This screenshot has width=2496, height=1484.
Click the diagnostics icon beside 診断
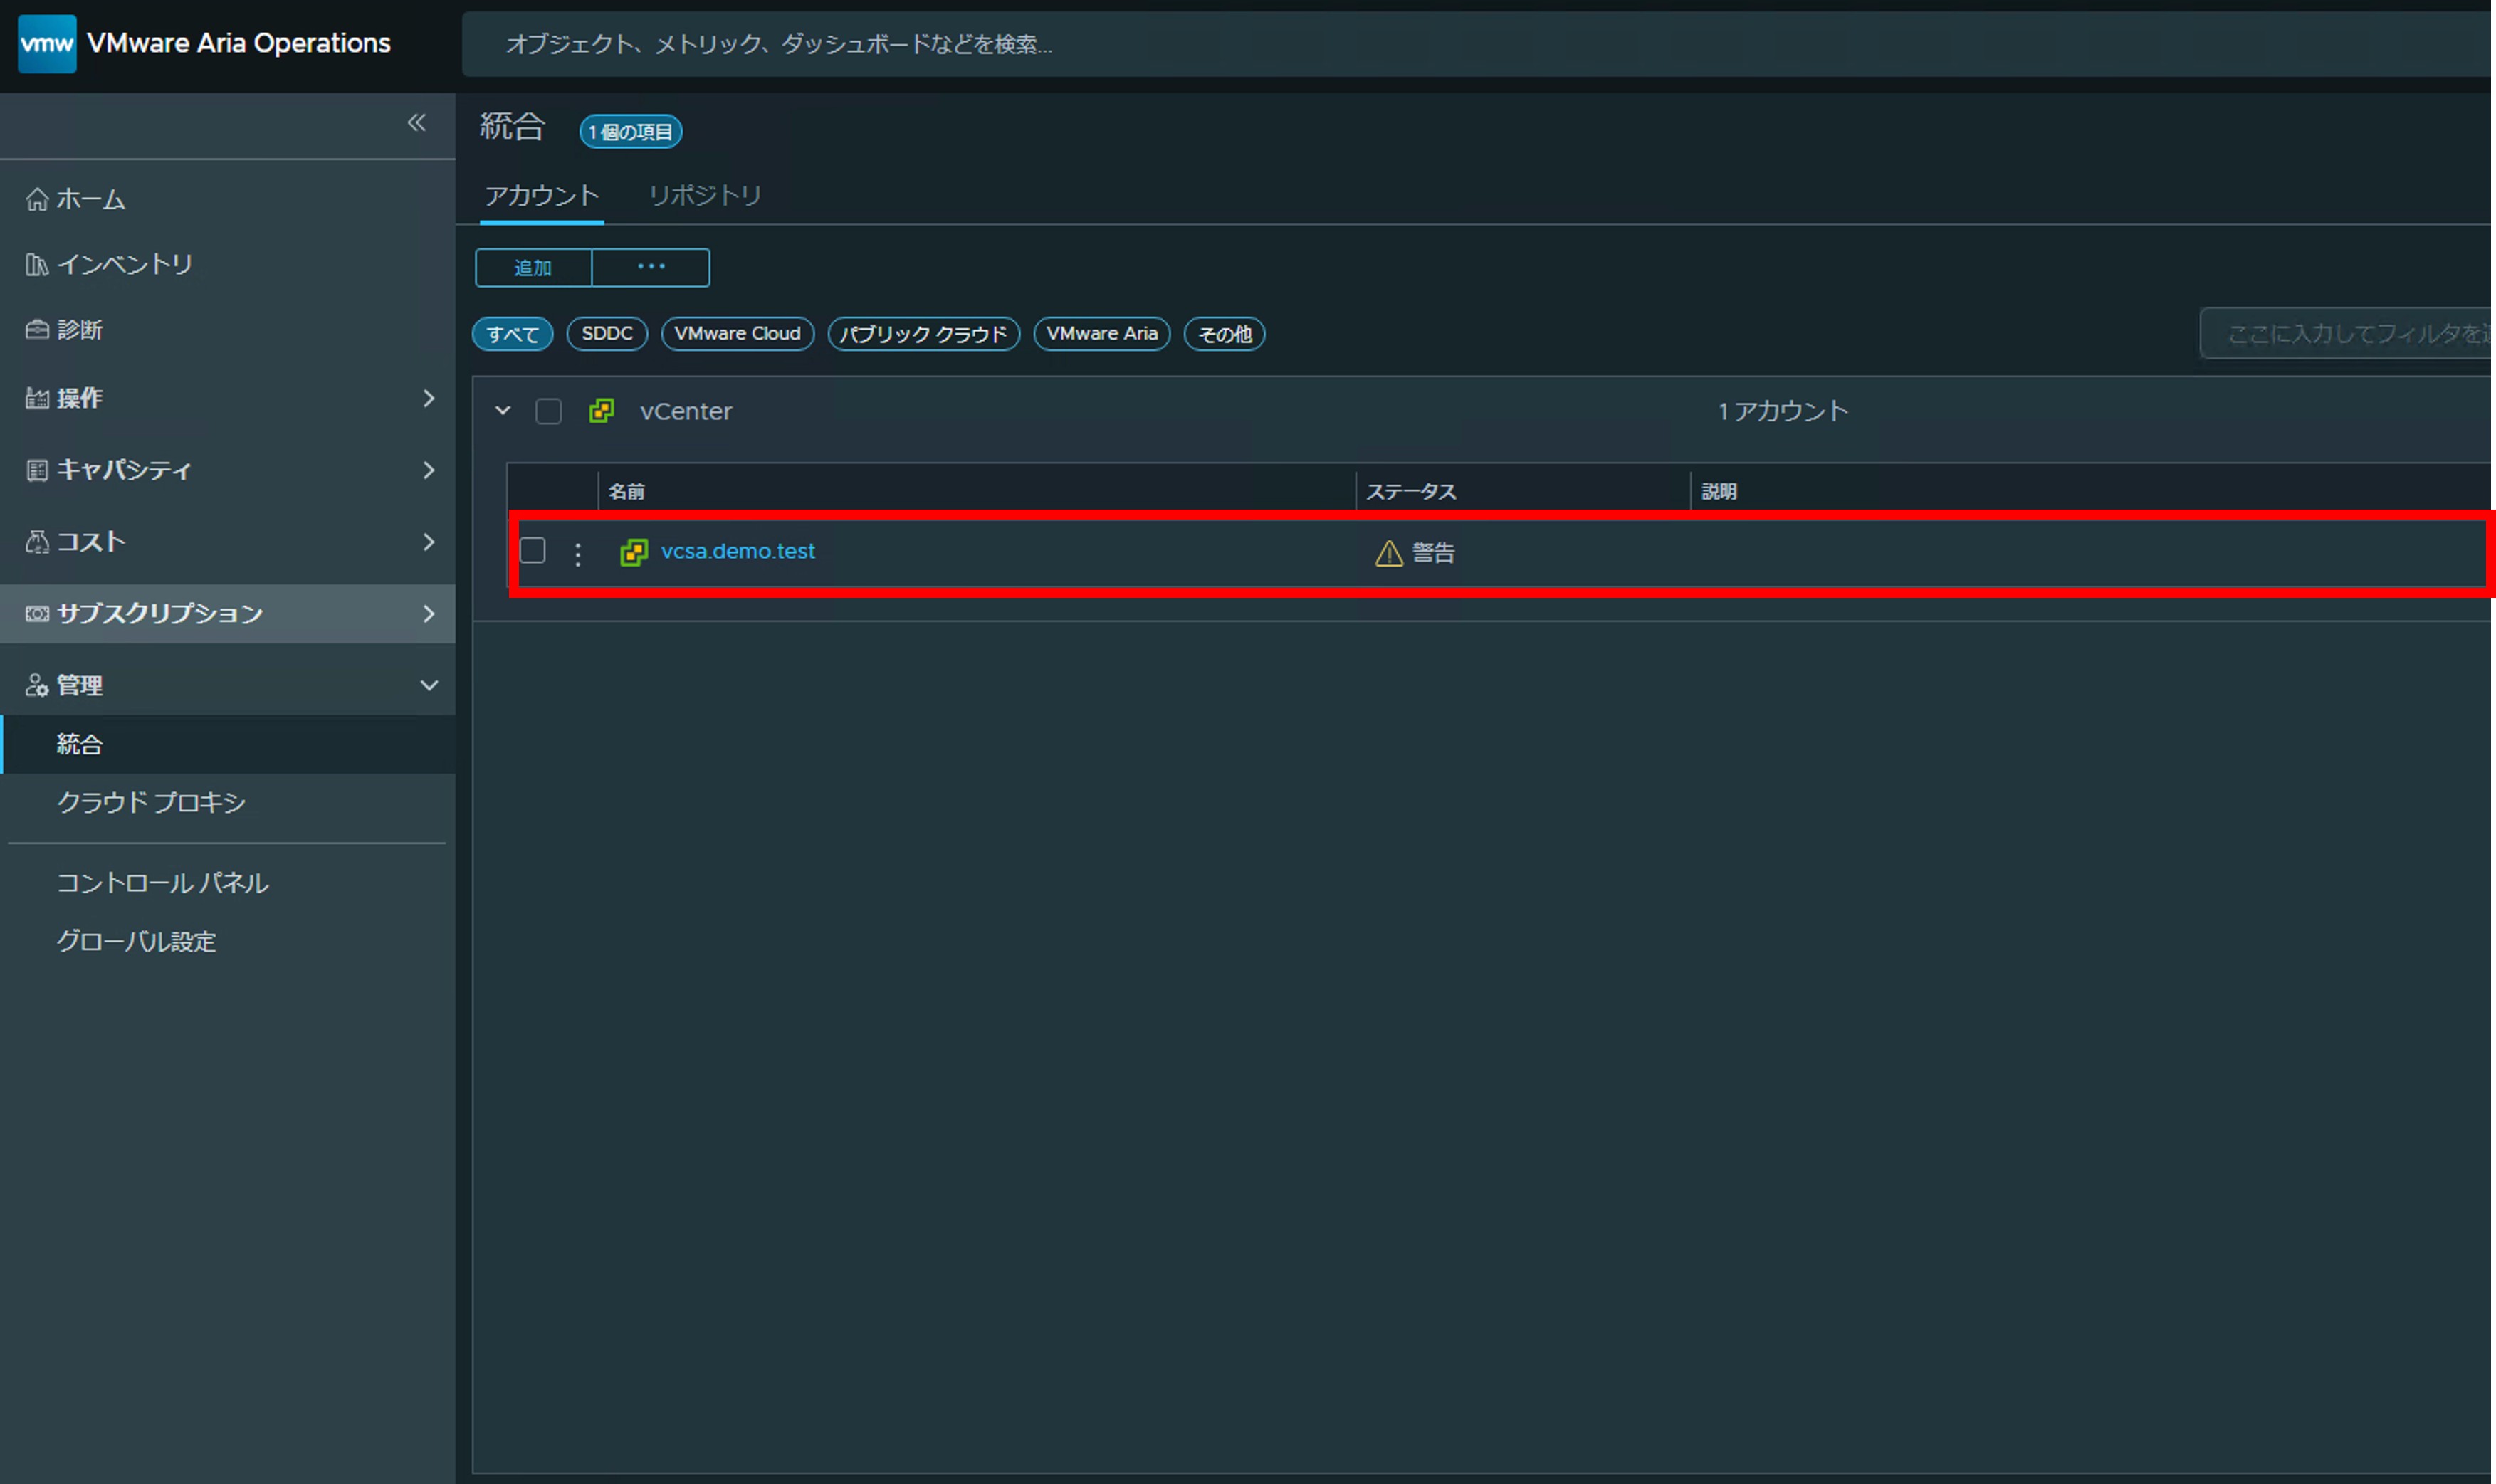tap(37, 330)
